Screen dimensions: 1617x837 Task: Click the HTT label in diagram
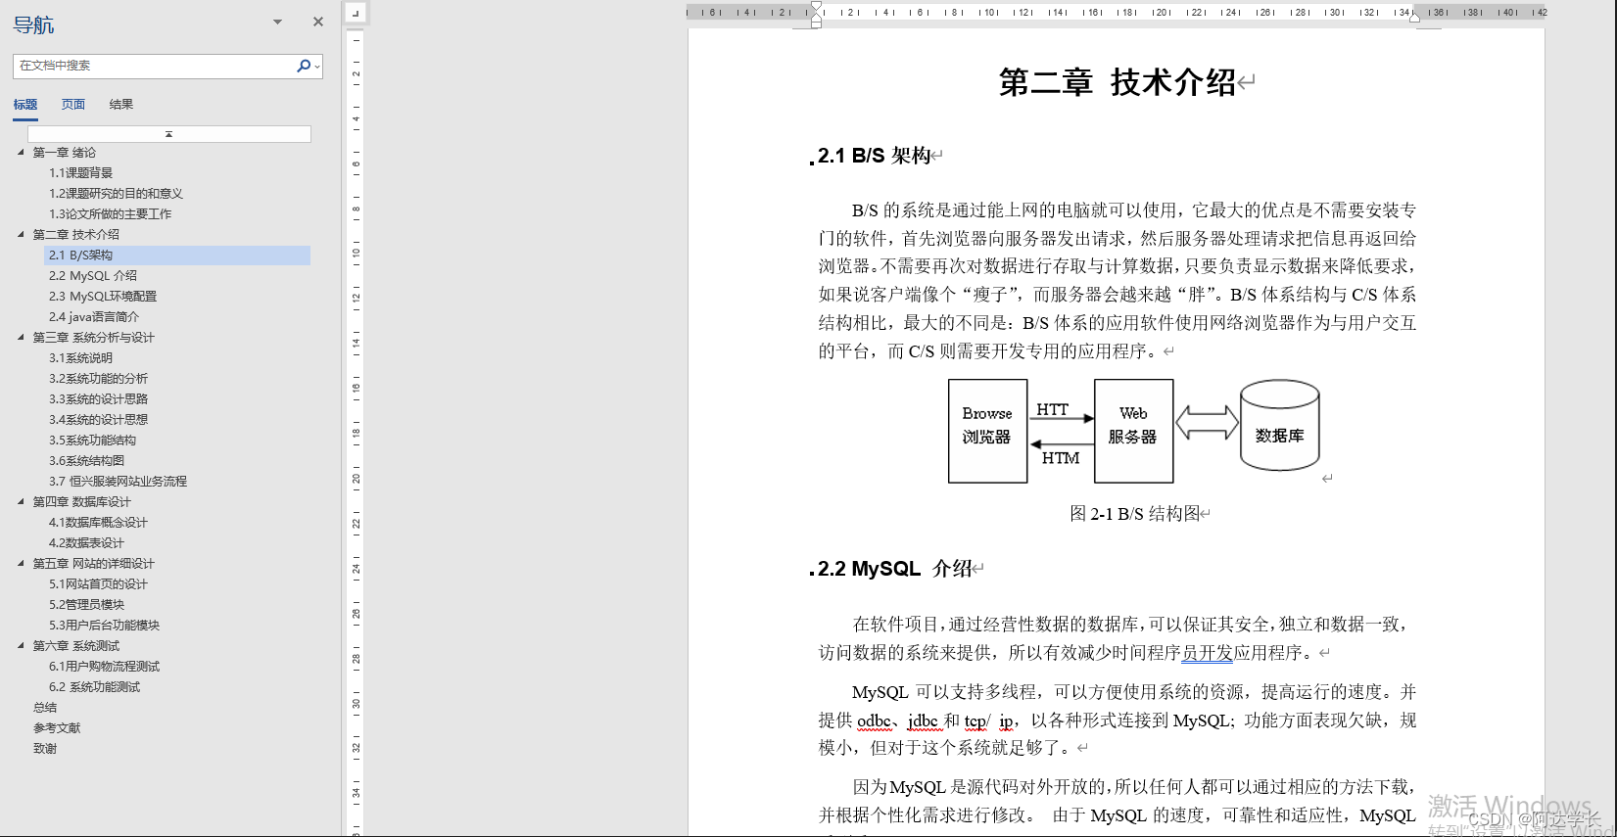pos(1053,409)
